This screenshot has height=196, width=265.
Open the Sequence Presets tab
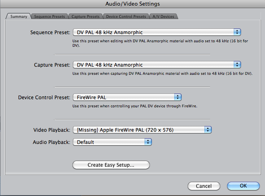pos(49,17)
